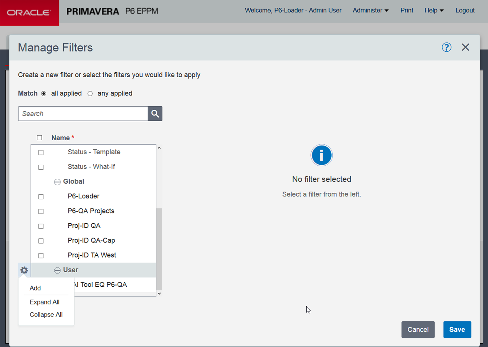Image resolution: width=488 pixels, height=347 pixels.
Task: Open the Administer dropdown menu
Action: tap(370, 11)
